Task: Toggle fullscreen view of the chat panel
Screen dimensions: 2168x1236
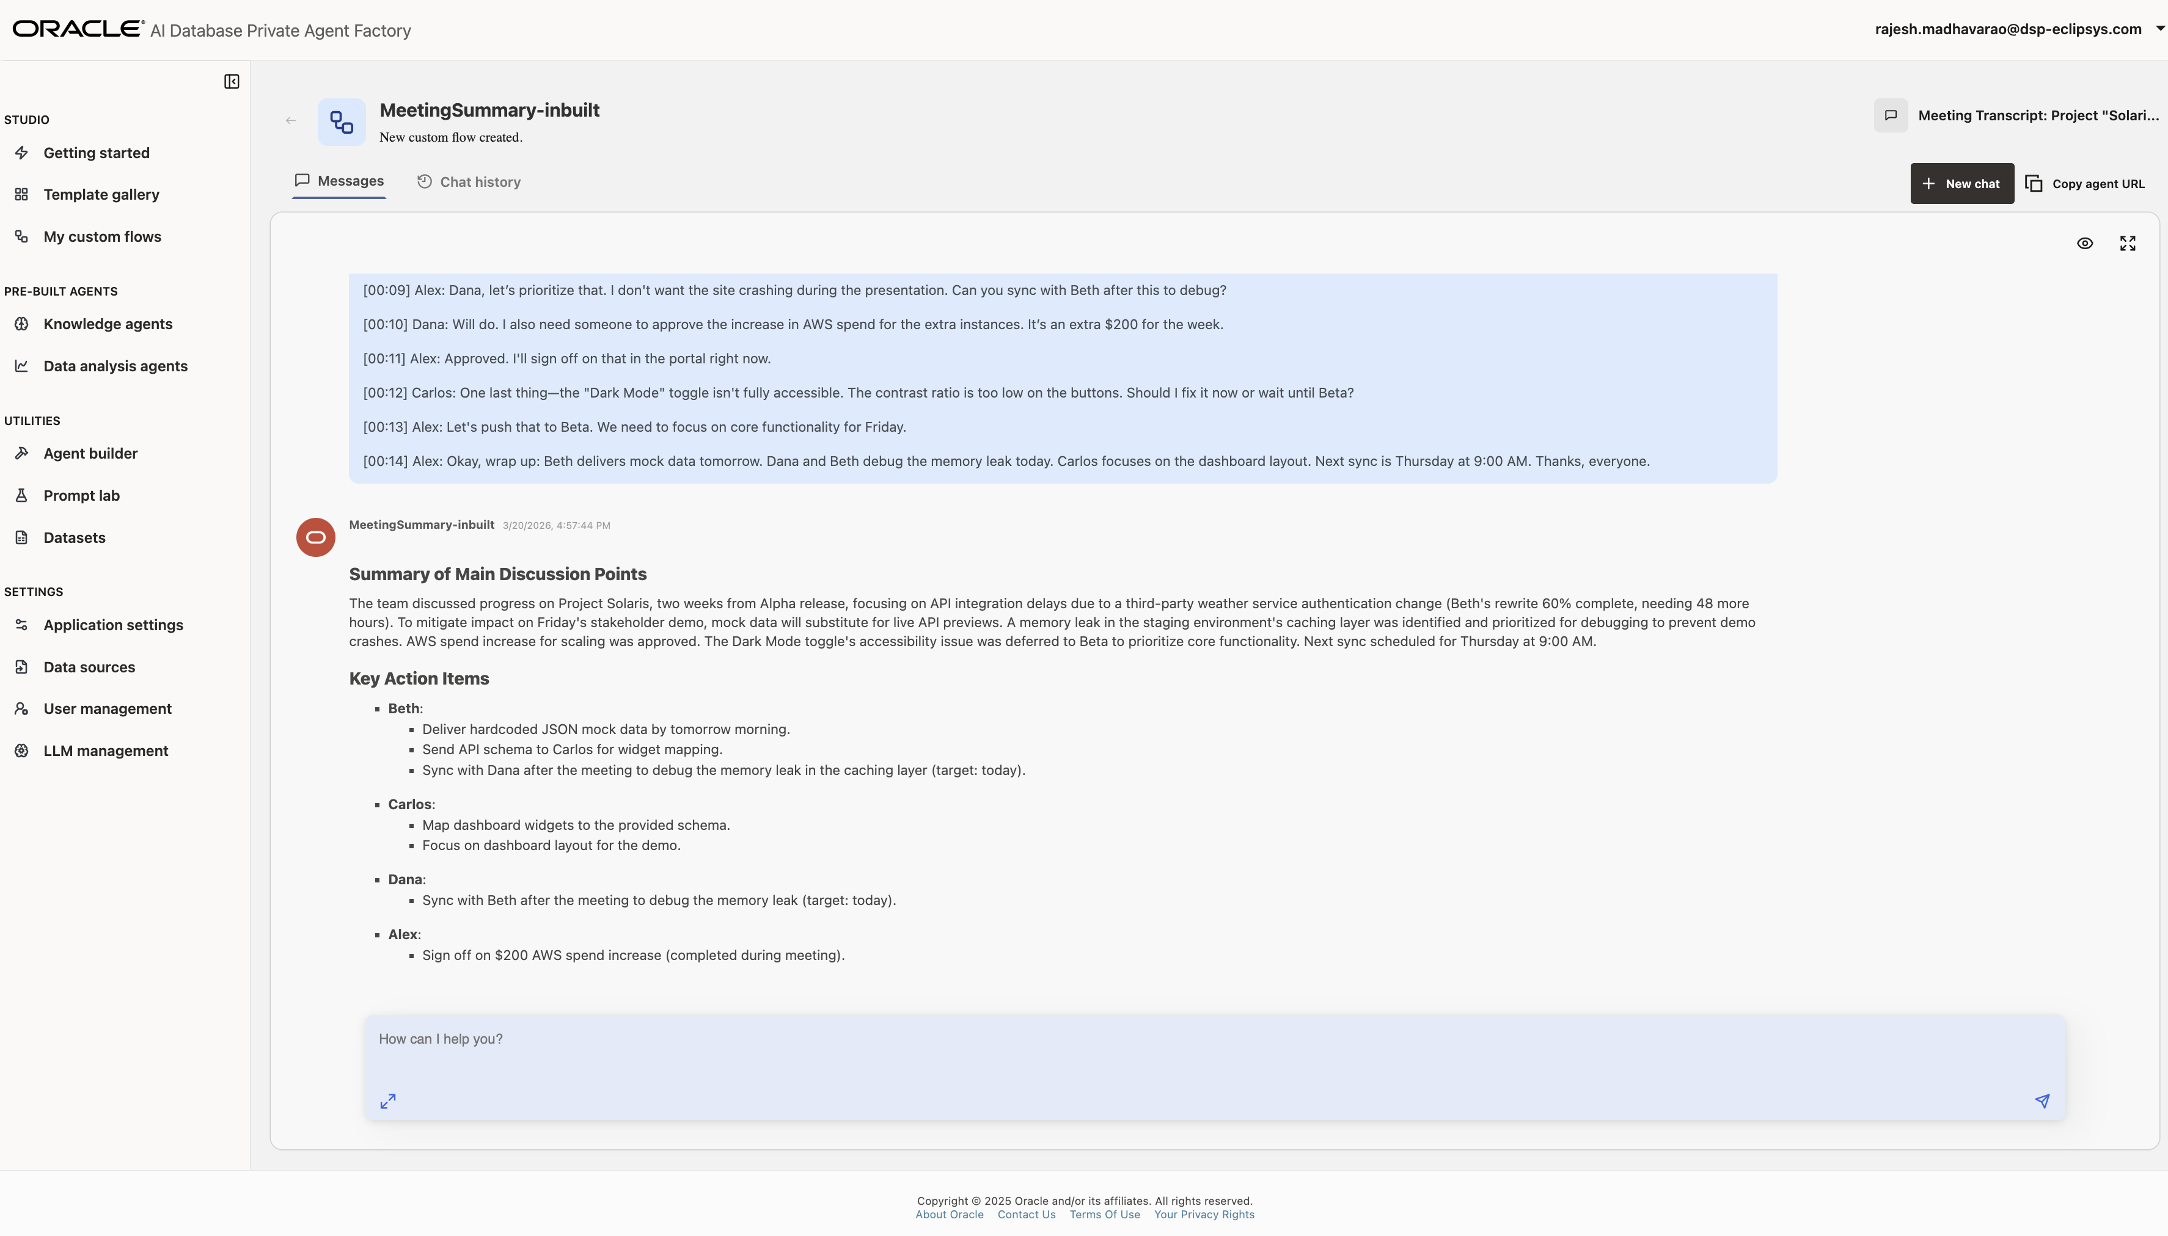Action: pos(2128,244)
